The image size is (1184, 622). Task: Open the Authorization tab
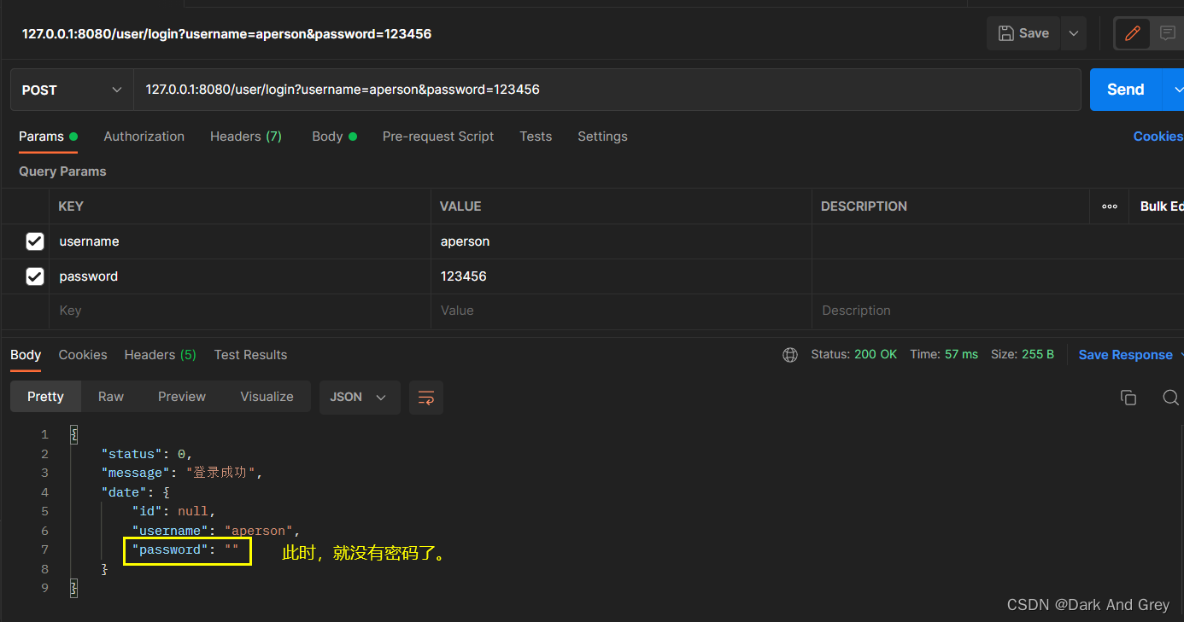tap(144, 137)
